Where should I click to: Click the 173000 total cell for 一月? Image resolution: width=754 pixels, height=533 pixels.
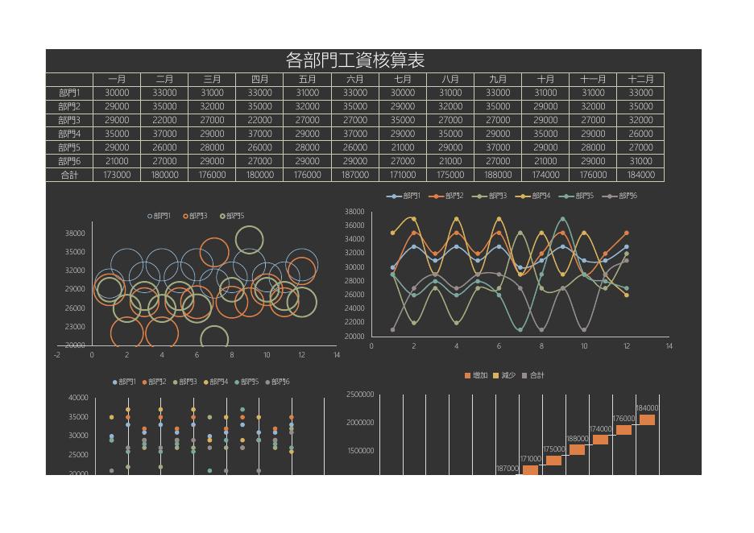coord(117,175)
